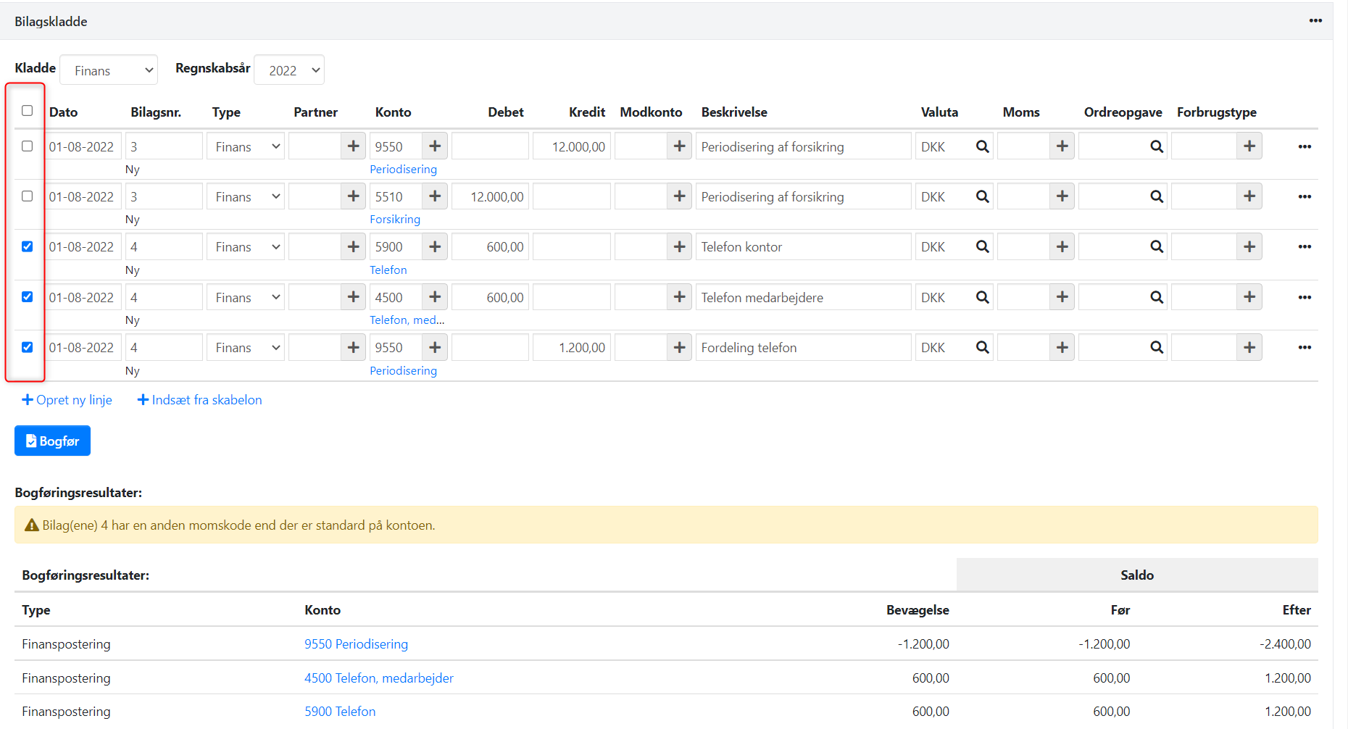Expand the Regnskabsår 2022 dropdown
This screenshot has width=1348, height=729.
pyautogui.click(x=289, y=70)
